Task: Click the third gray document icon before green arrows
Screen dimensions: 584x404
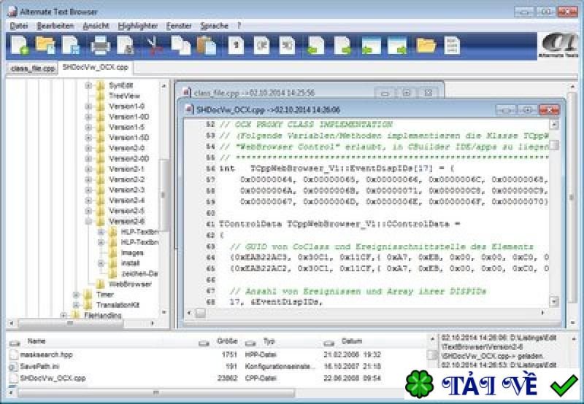Action: 287,45
